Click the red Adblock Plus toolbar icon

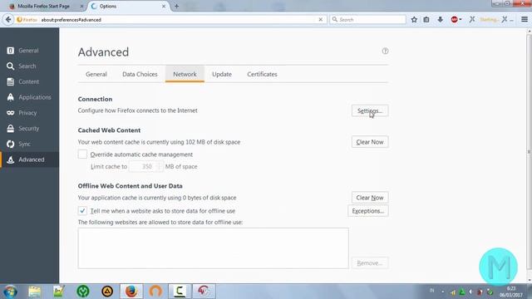click(x=454, y=20)
